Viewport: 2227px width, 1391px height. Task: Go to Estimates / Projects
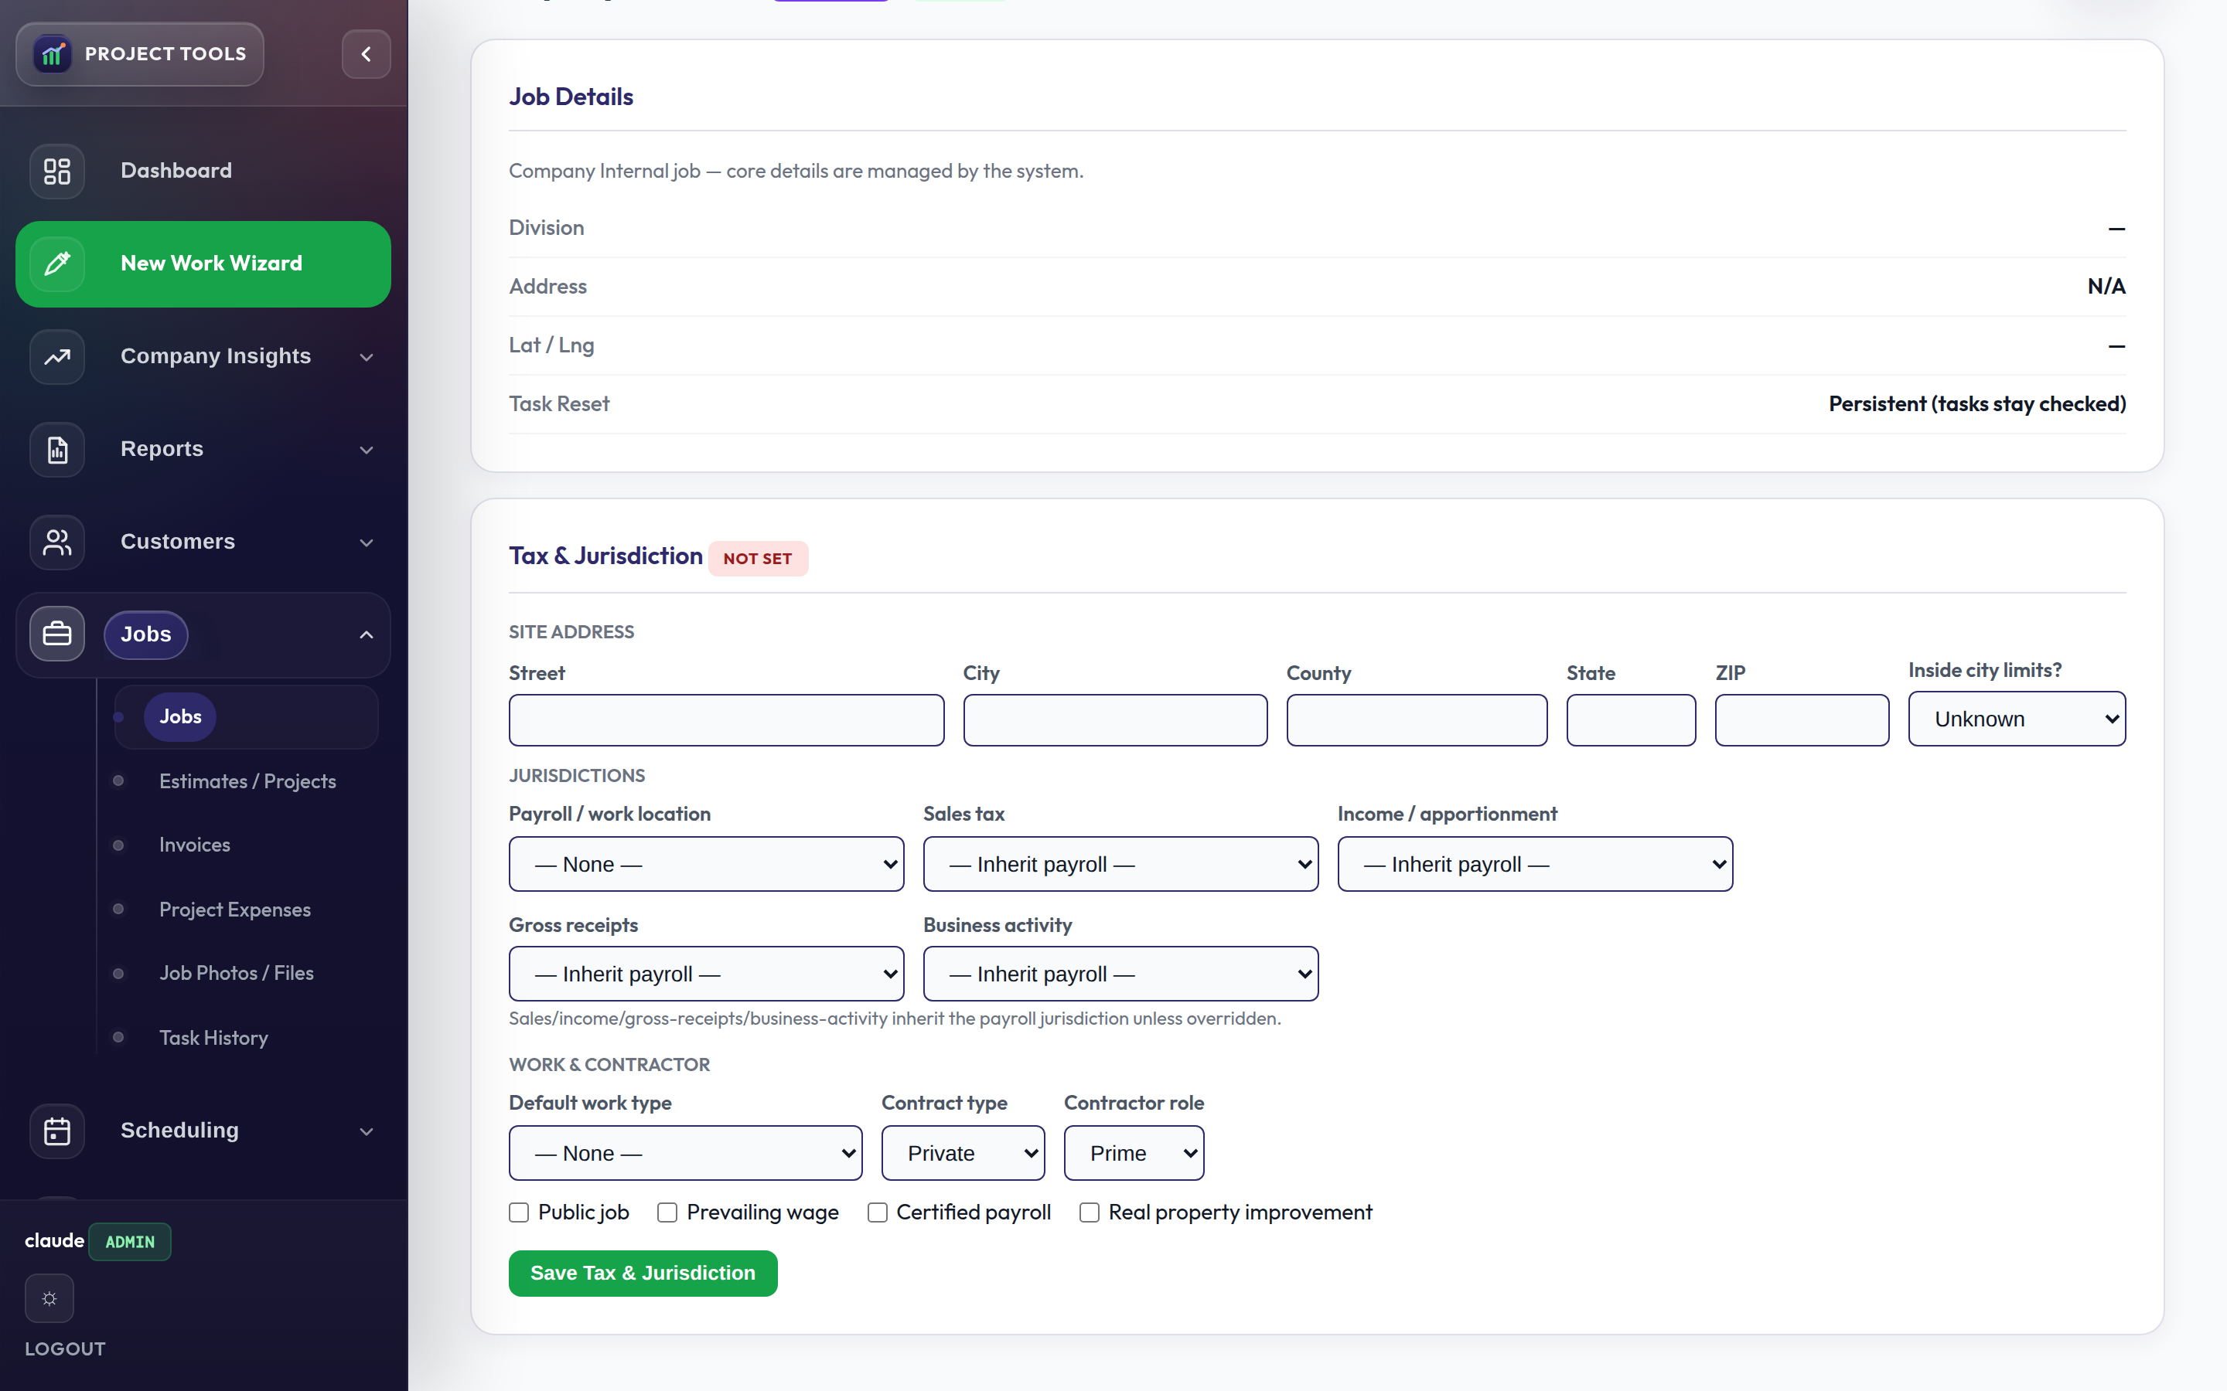[247, 781]
